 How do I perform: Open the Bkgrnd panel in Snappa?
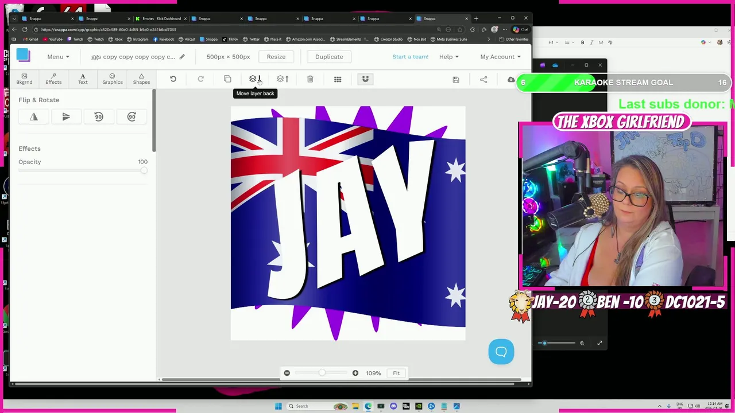pos(24,79)
